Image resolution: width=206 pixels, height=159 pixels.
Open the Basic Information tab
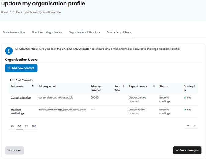point(14,32)
